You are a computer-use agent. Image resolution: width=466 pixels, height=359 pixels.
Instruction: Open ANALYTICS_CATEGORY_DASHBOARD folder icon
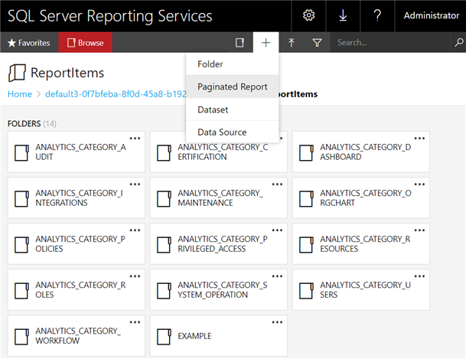click(x=306, y=152)
